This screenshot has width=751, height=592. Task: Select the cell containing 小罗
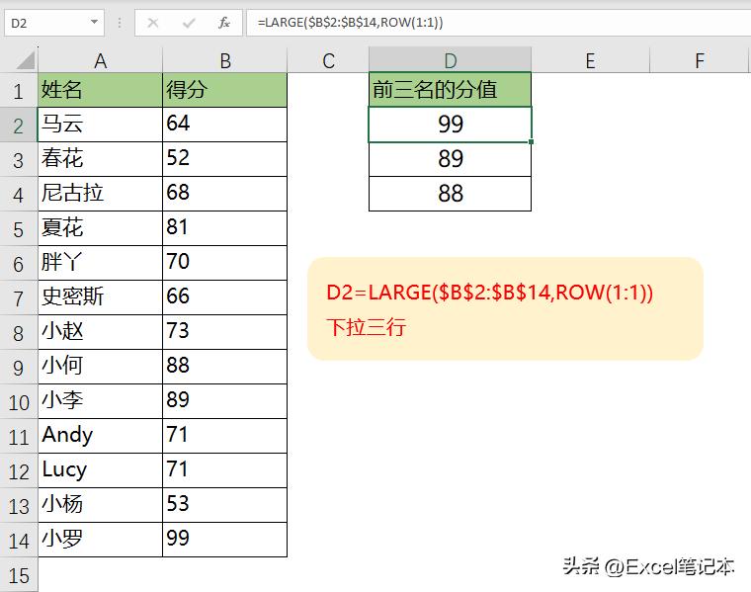click(x=100, y=539)
